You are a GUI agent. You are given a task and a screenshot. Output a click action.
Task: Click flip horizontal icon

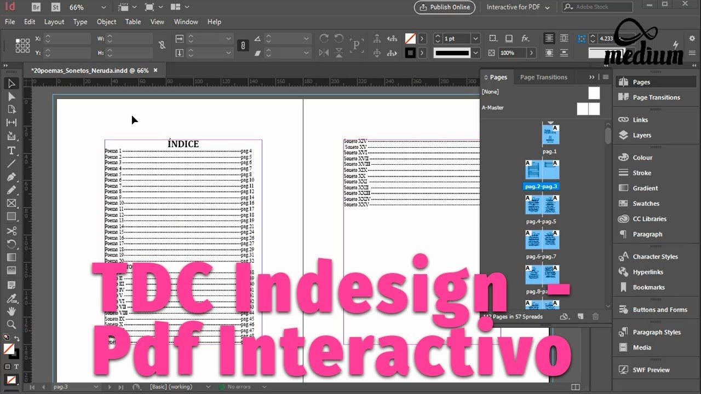click(x=324, y=53)
